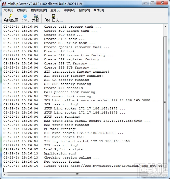Click the log line 'Create special resource task ...'
Screen dimensions: 170x179
coord(76,47)
